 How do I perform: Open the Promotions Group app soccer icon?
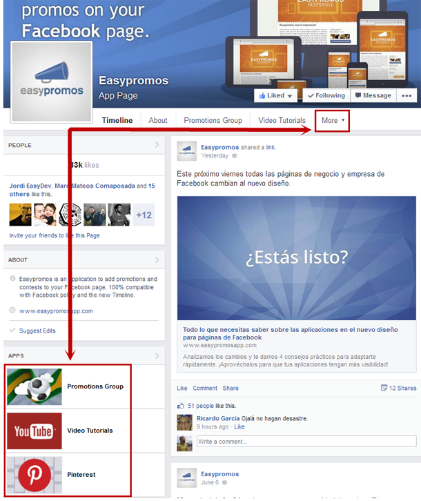[35, 386]
